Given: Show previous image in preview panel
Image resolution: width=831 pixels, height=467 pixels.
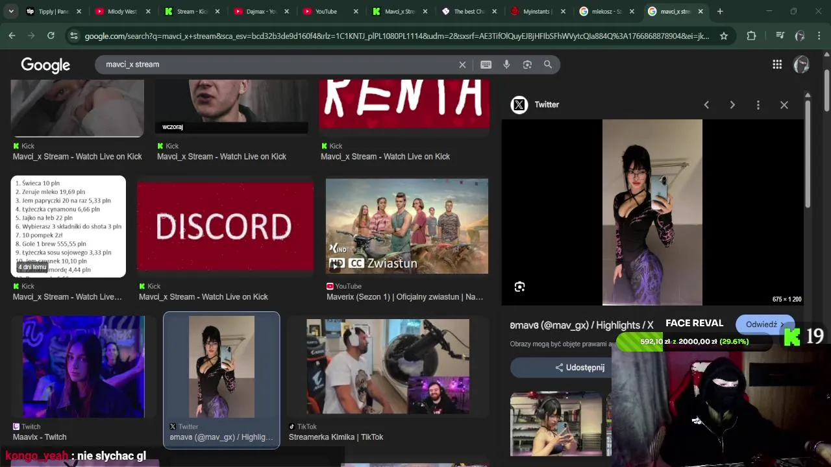Looking at the screenshot, I should pyautogui.click(x=706, y=104).
